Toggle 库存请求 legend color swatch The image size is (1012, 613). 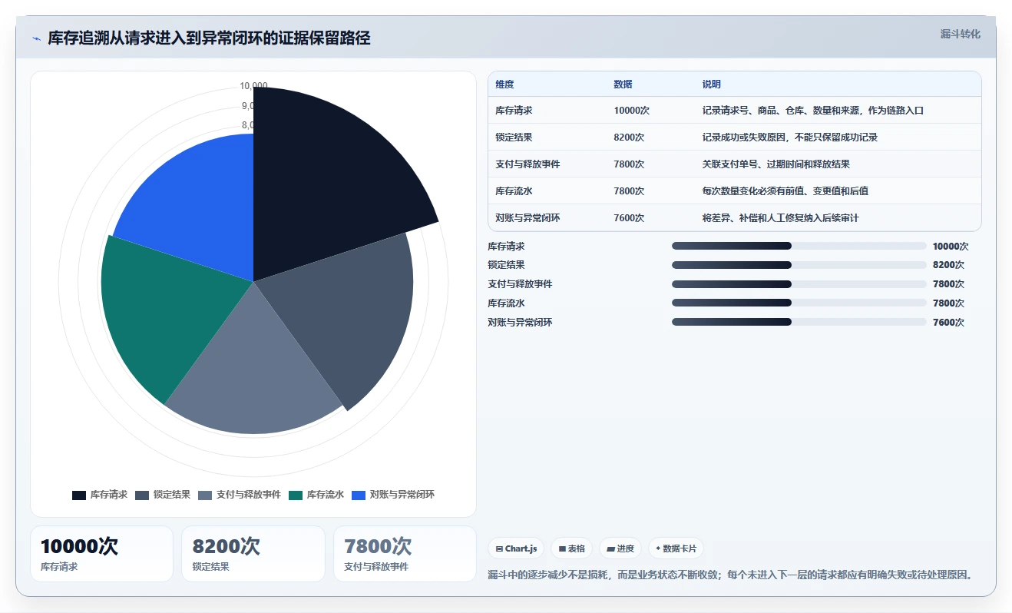coord(79,495)
